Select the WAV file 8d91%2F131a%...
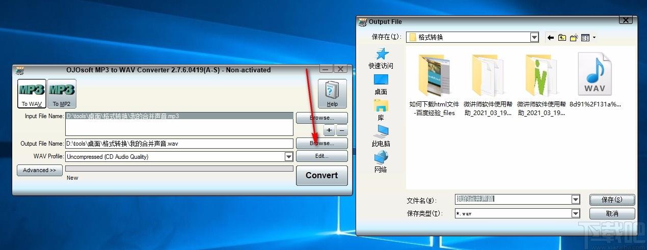 point(595,80)
